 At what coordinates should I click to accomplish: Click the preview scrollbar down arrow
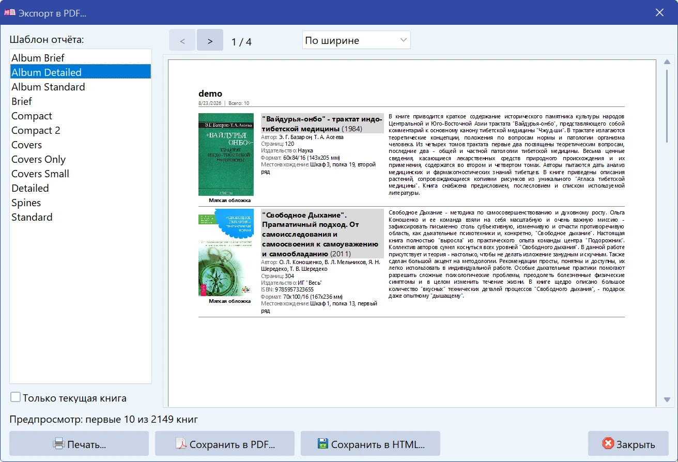click(x=667, y=399)
